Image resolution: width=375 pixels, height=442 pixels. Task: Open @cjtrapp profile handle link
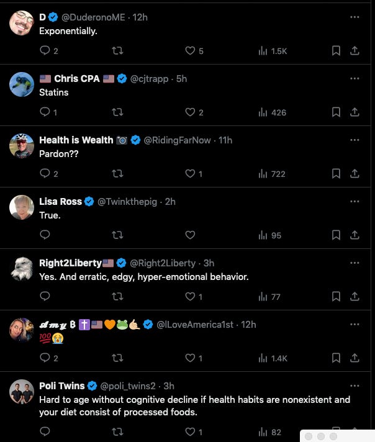tap(151, 79)
